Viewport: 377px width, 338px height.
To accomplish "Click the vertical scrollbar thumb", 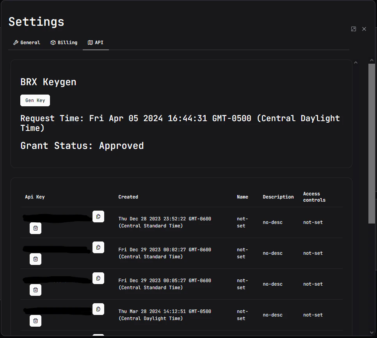I will coord(372,144).
